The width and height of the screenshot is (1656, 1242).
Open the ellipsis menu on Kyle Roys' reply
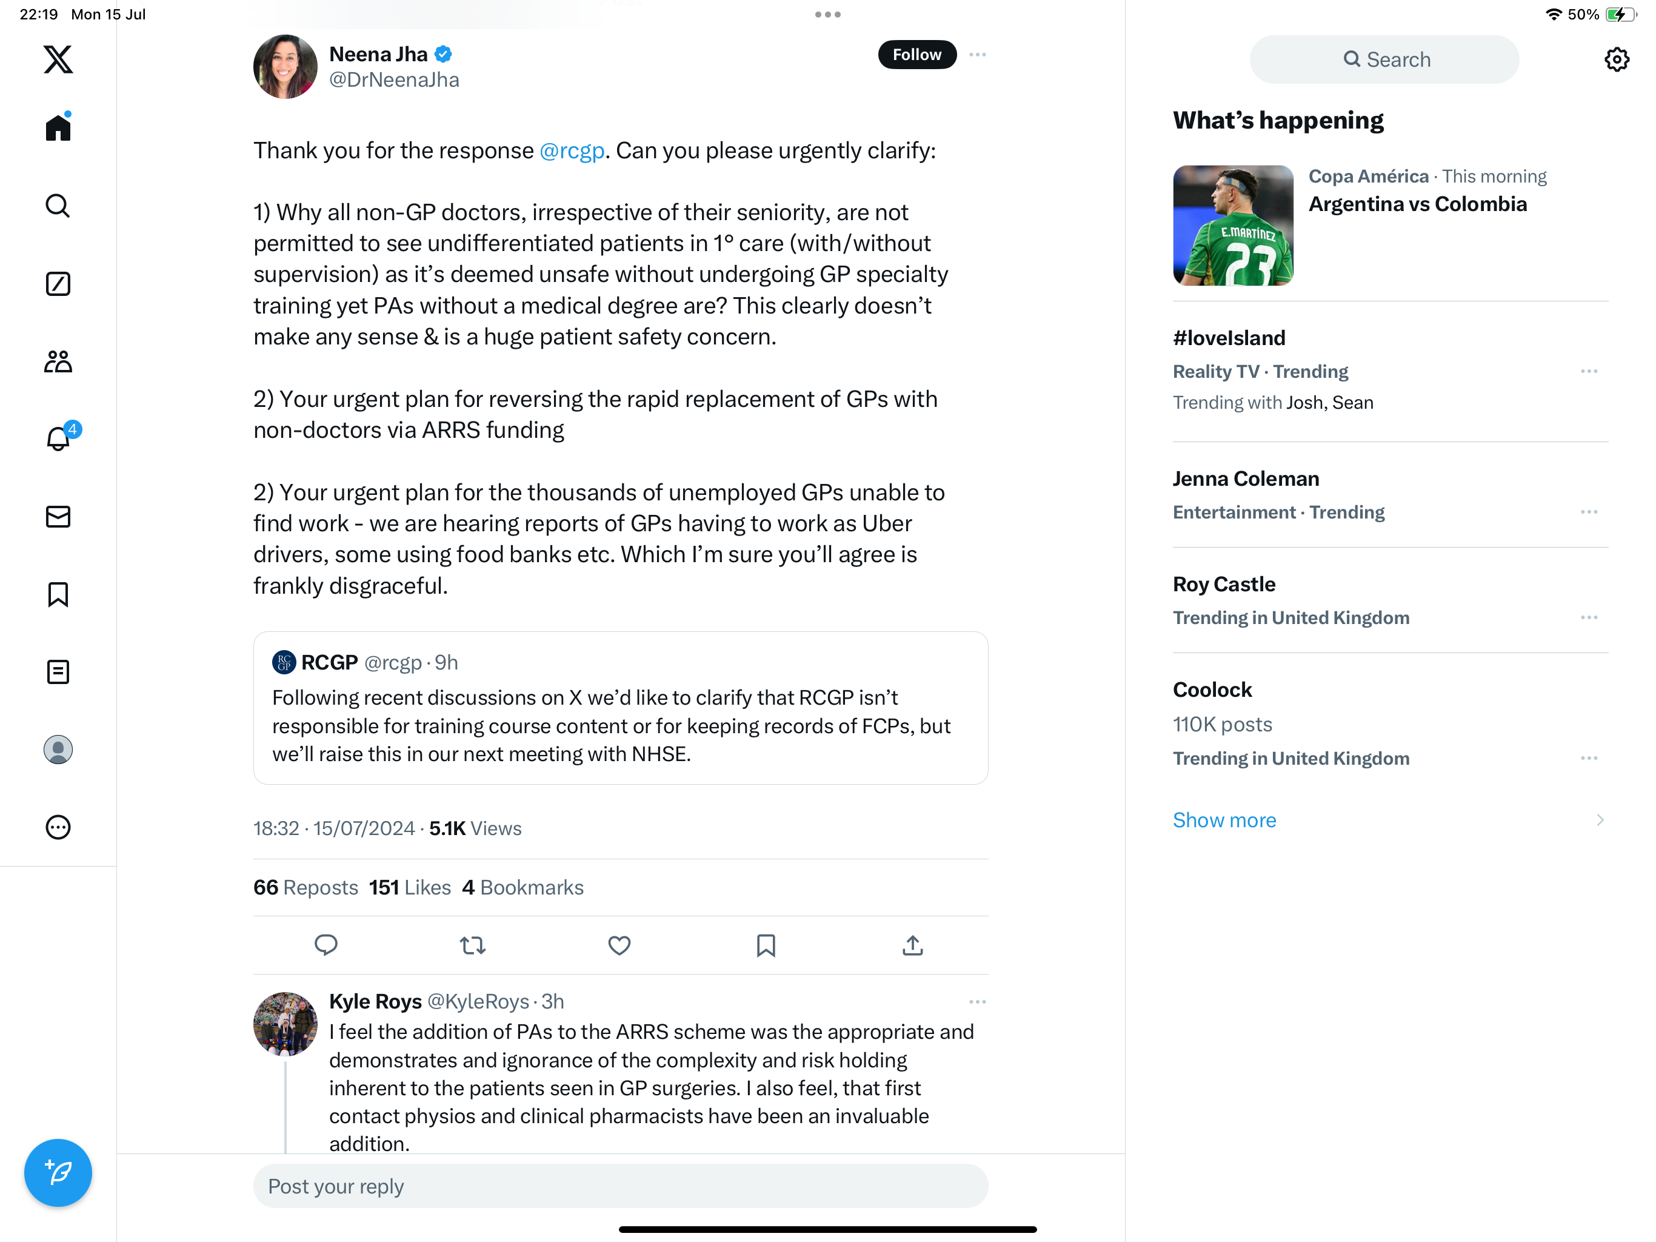977,1001
